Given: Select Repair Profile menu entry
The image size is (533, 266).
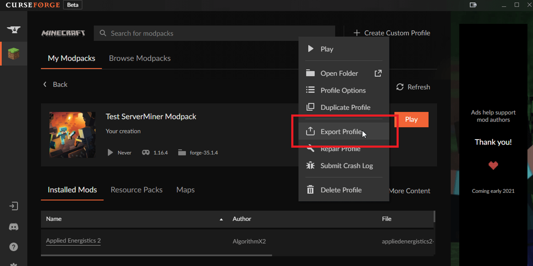Looking at the screenshot, I should [x=344, y=149].
